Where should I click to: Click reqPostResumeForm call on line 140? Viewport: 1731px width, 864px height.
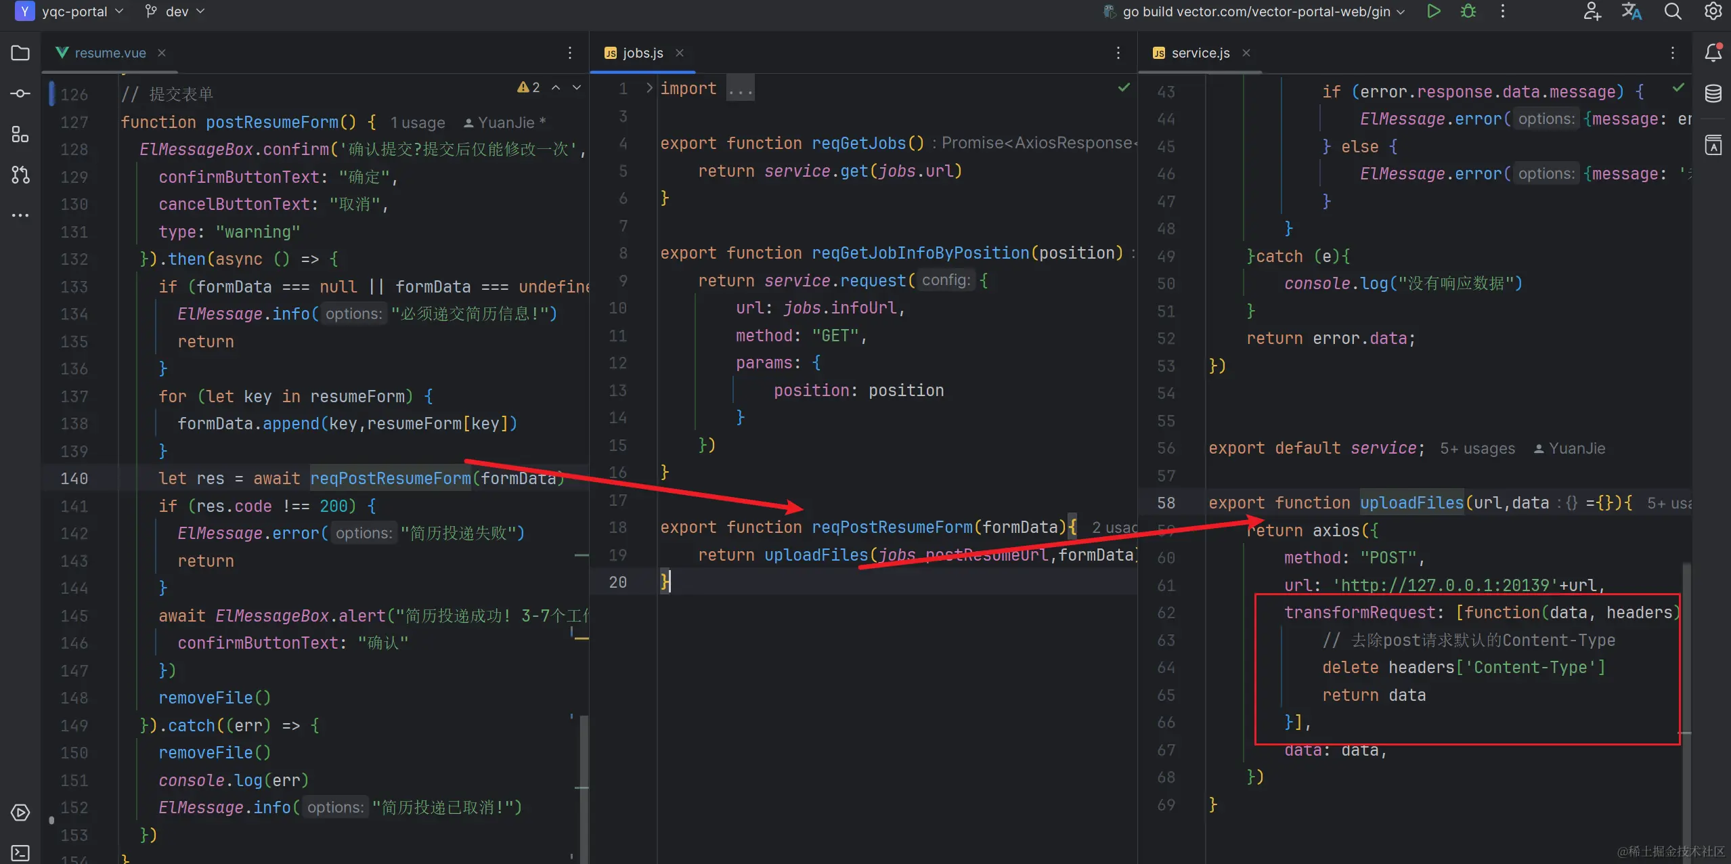pyautogui.click(x=391, y=478)
